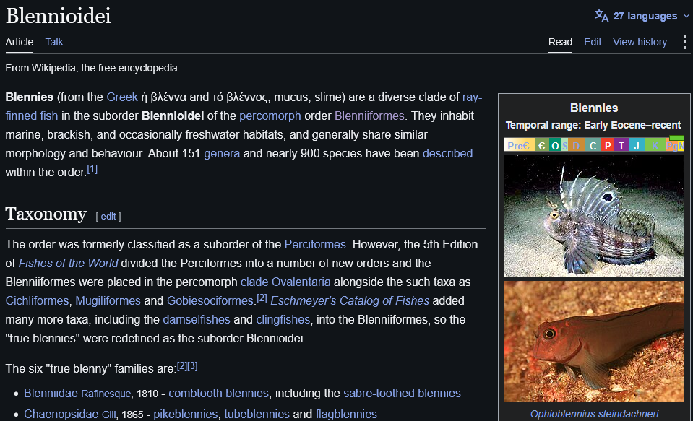Follow the Greek link
The height and width of the screenshot is (421, 693).
click(x=122, y=97)
